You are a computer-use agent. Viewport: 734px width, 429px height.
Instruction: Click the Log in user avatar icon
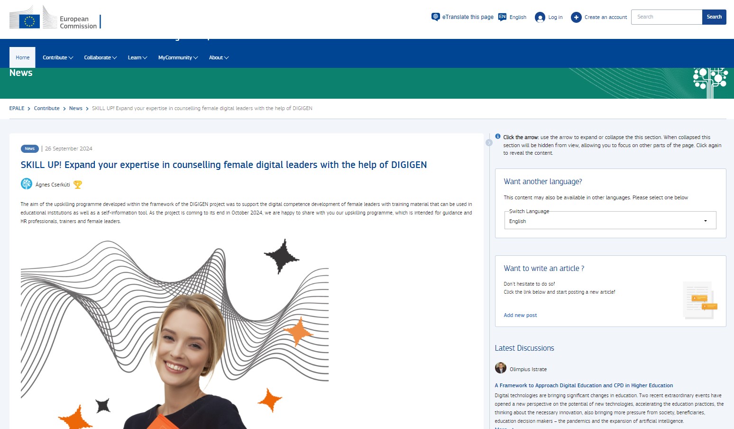[540, 18]
